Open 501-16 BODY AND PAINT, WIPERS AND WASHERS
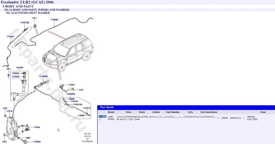This screenshot has width=275, height=144. coord(37,10)
